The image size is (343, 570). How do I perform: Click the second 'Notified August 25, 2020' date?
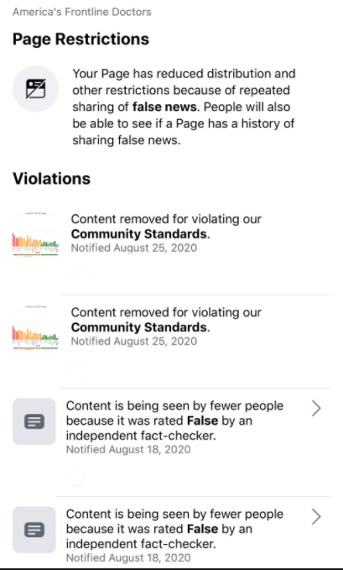point(134,342)
